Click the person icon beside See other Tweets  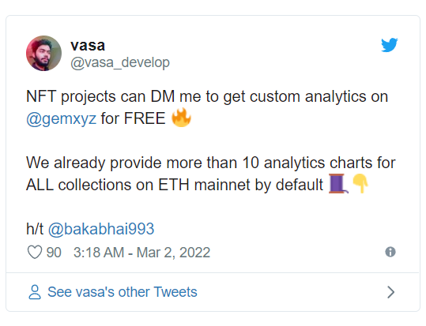(x=35, y=292)
